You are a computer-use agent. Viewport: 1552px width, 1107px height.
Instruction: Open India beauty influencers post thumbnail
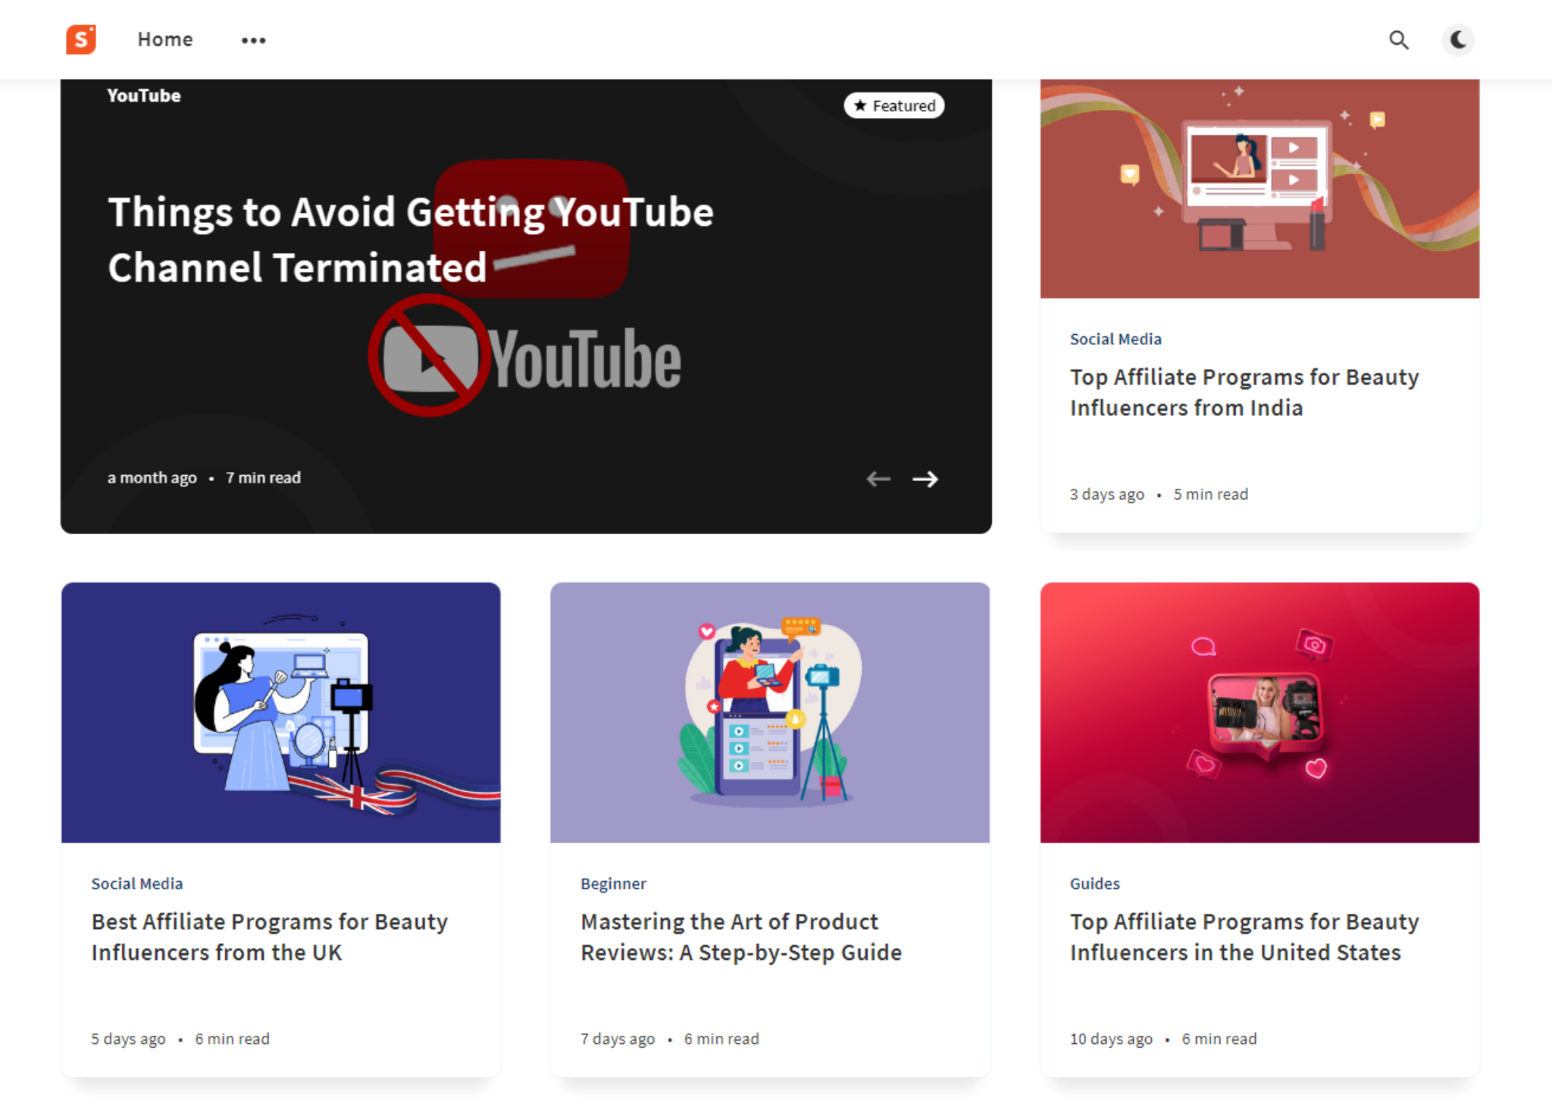coord(1259,189)
